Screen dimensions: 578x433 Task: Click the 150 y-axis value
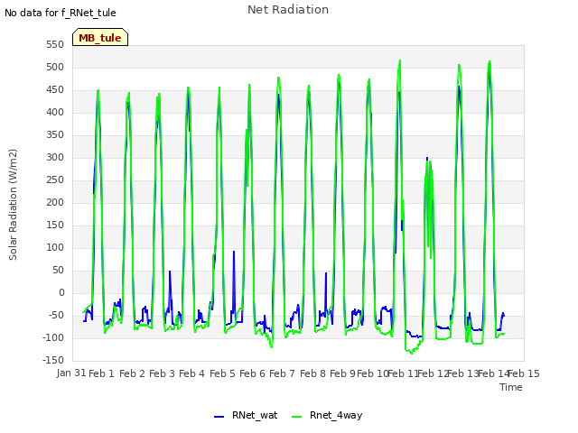click(55, 225)
